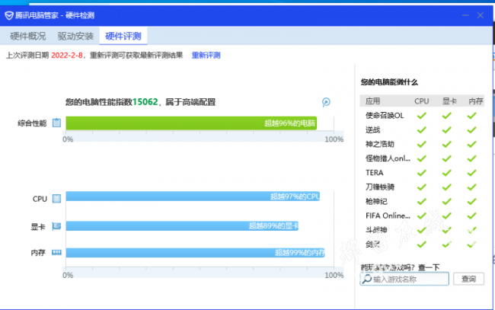
Task: Select the 使命召唤OL row
Action: pyautogui.click(x=422, y=116)
